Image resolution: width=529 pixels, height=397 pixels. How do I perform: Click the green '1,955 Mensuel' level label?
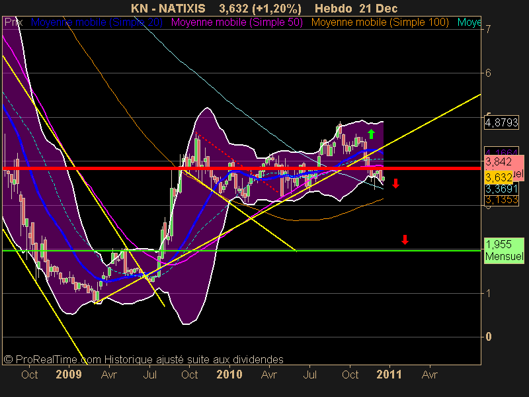click(x=504, y=250)
